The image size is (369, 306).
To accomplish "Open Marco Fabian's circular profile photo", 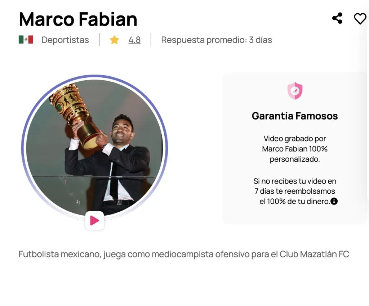I will tap(95, 148).
